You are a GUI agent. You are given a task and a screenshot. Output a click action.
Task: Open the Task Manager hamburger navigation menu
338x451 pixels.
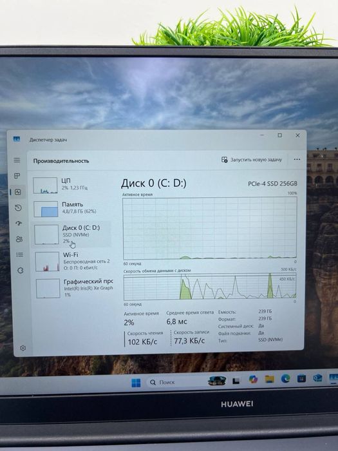point(17,160)
